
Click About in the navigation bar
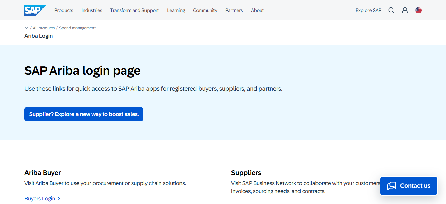[257, 10]
